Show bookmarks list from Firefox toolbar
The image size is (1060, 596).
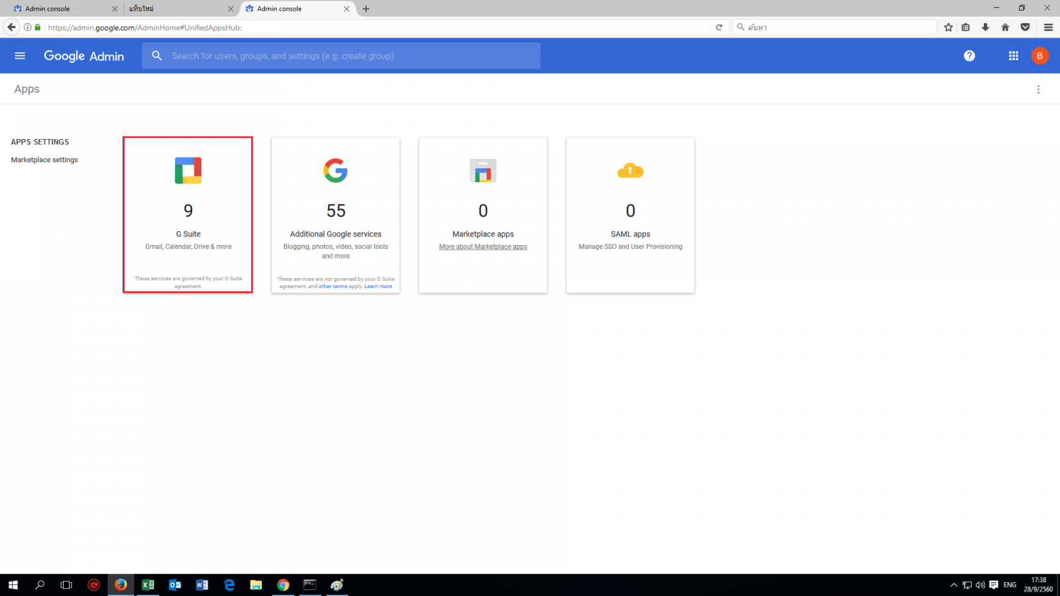click(966, 27)
